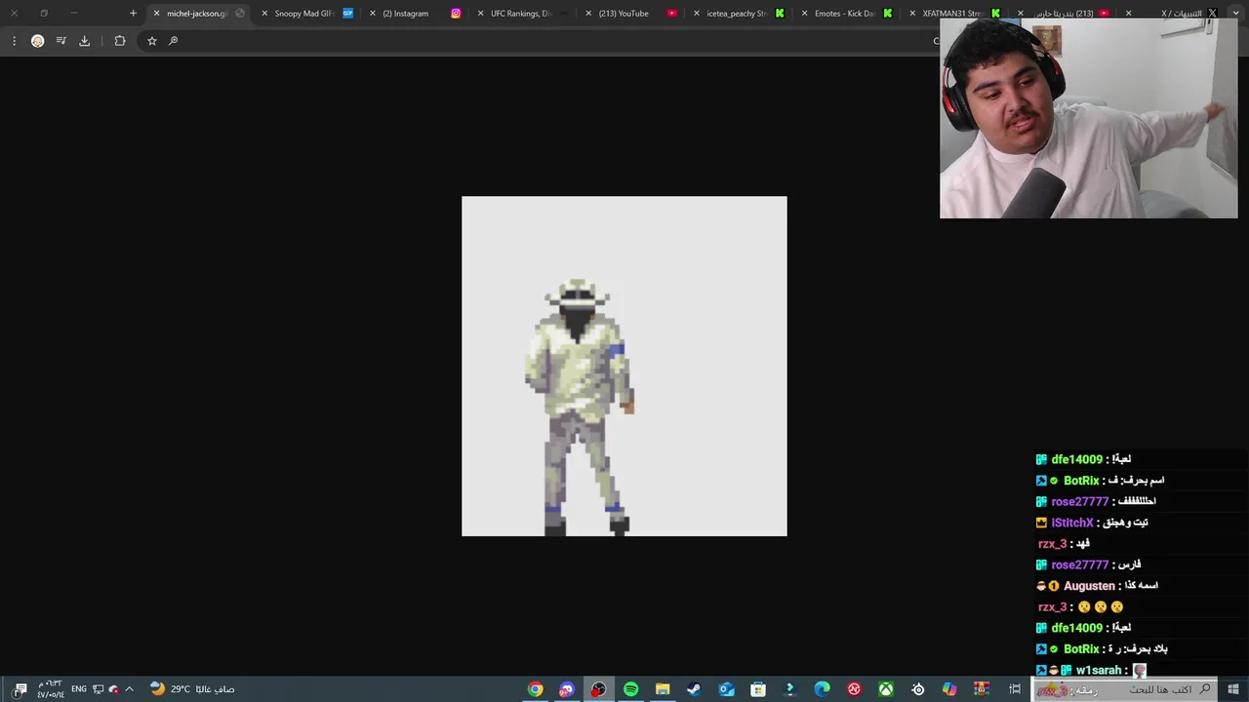Close the Emotes - Kick Dashboard tab
1249x702 pixels.
pyautogui.click(x=804, y=14)
